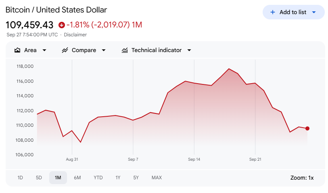Image resolution: width=328 pixels, height=193 pixels.
Task: Switch to the 6M time range
Action: (x=77, y=178)
